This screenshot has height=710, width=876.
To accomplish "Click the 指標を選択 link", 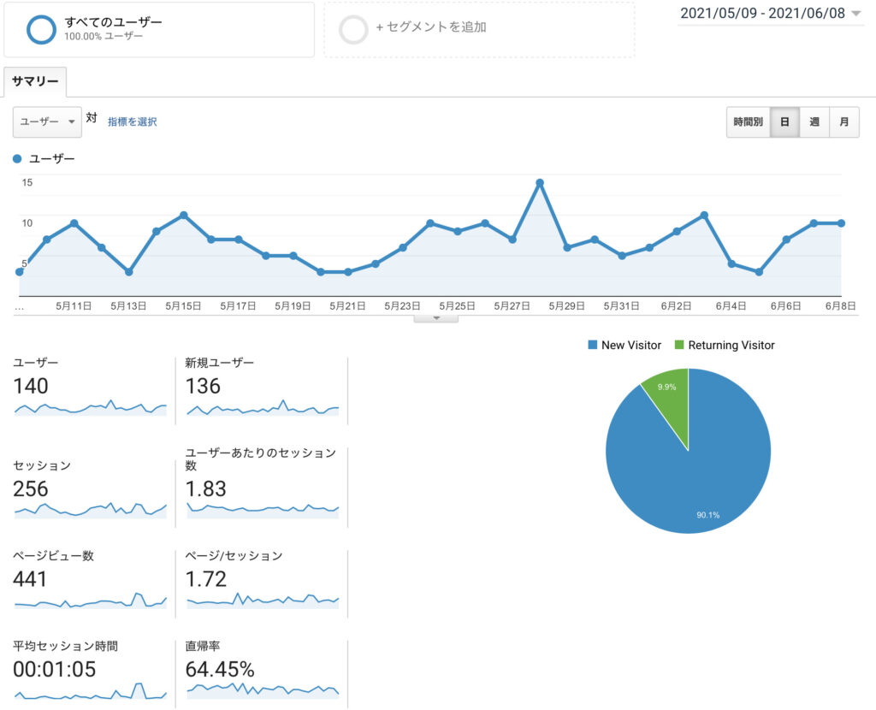I will 132,121.
